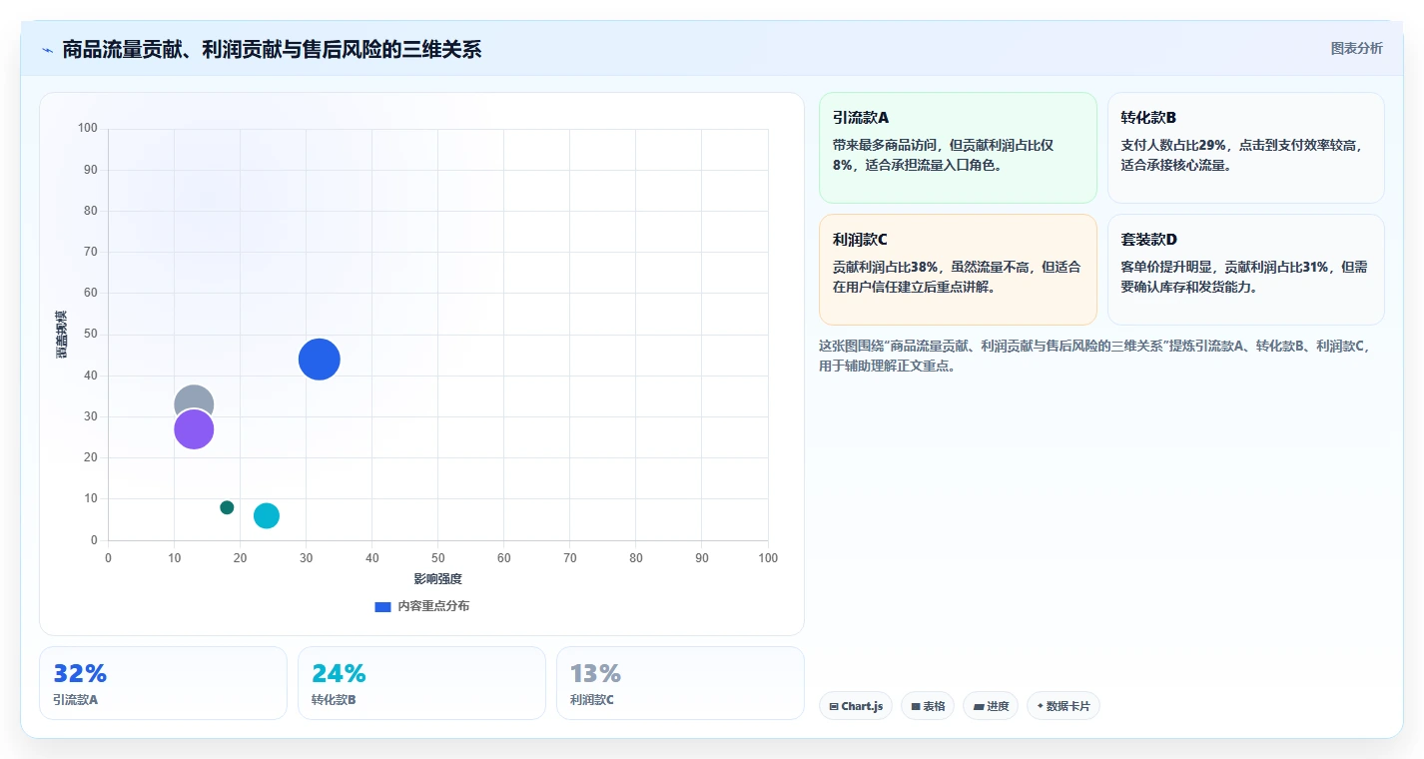Click the lightning icon beside the title
This screenshot has width=1424, height=759.
(x=47, y=50)
